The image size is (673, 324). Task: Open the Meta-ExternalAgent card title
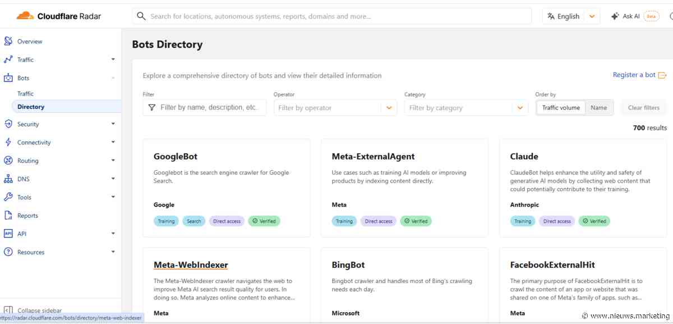(x=374, y=157)
